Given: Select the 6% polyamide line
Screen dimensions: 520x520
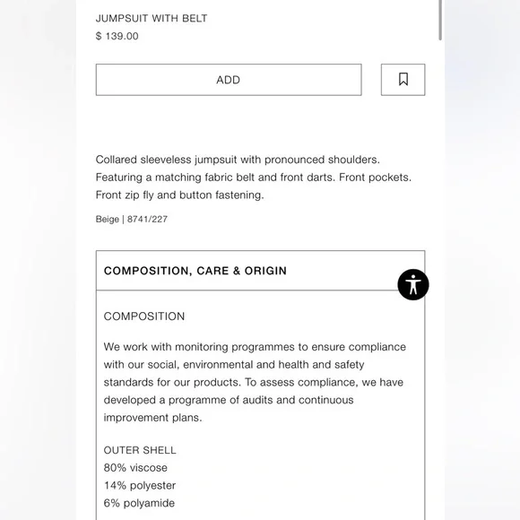Looking at the screenshot, I should 139,503.
